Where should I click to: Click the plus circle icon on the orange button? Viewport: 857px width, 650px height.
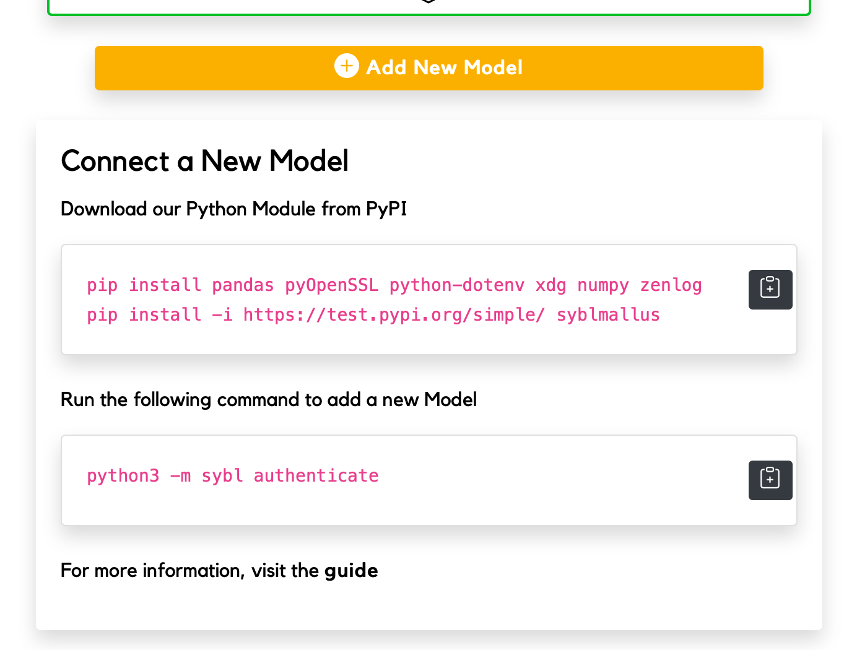click(347, 66)
